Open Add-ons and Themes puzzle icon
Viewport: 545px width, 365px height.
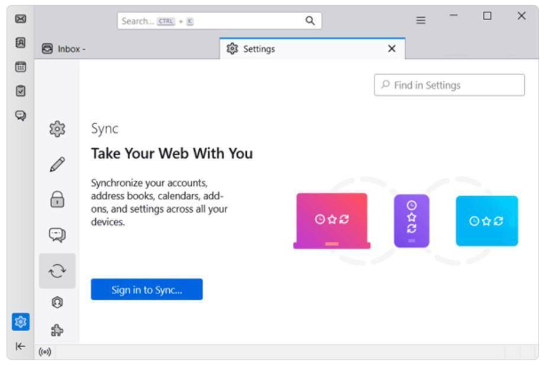click(57, 330)
